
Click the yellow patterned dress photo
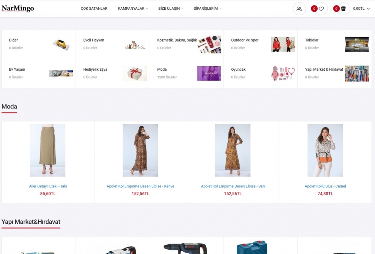coord(233,150)
